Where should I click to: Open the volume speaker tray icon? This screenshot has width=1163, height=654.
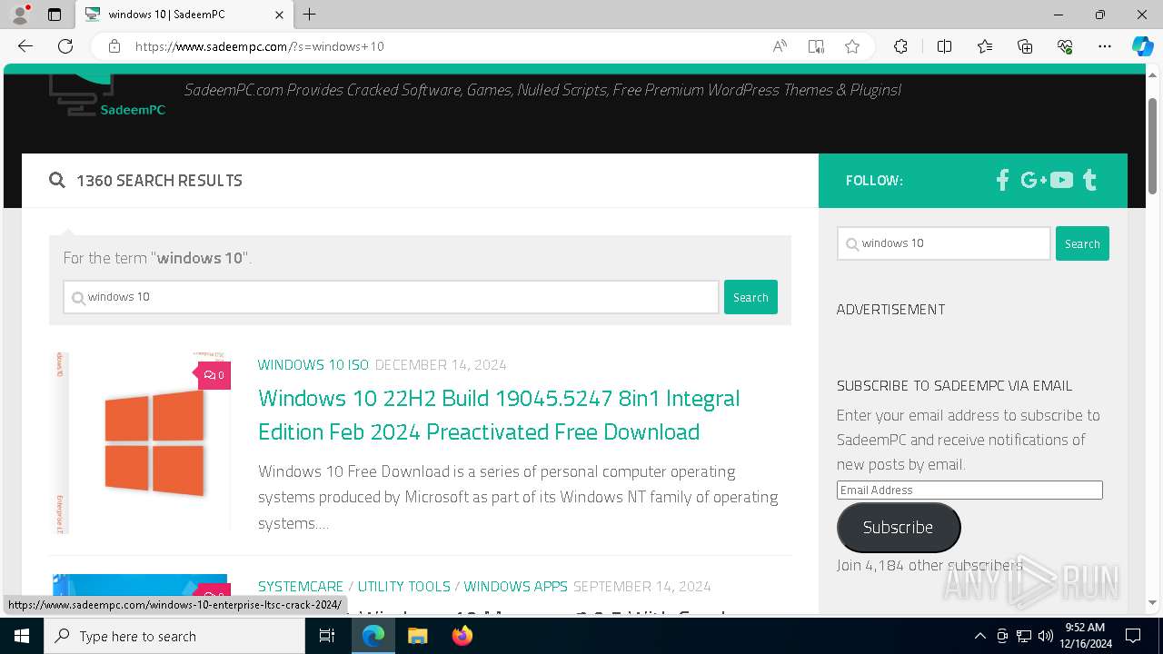pyautogui.click(x=1046, y=636)
